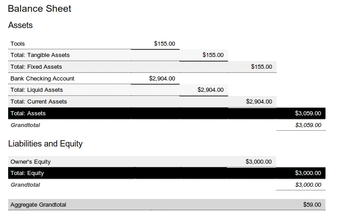Click the Balance Sheet report title
Image resolution: width=340 pixels, height=213 pixels.
[39, 9]
